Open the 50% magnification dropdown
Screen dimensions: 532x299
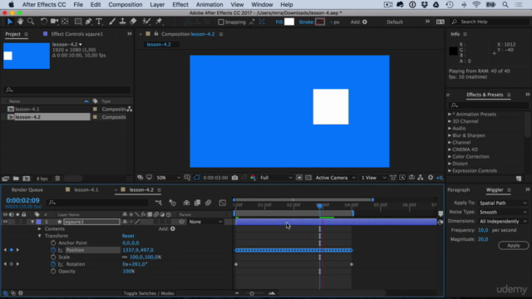168,178
